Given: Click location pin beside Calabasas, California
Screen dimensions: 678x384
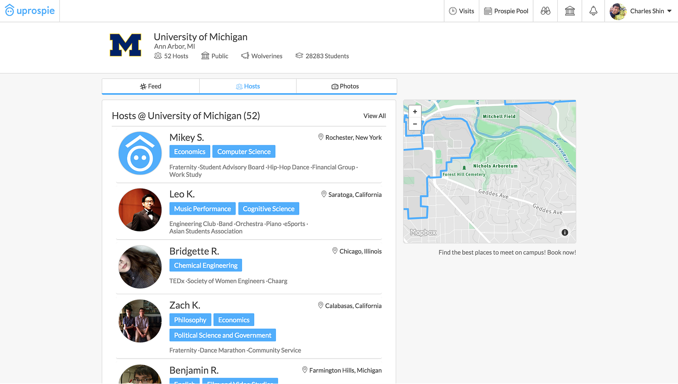Looking at the screenshot, I should [x=321, y=305].
